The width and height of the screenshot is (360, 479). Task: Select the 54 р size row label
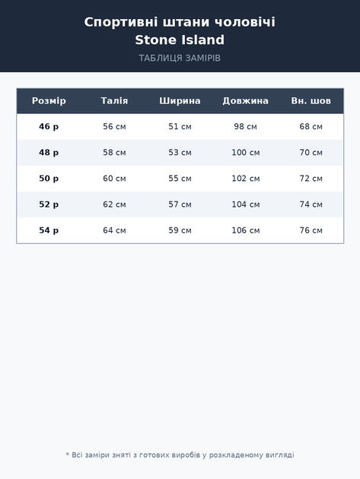point(49,230)
